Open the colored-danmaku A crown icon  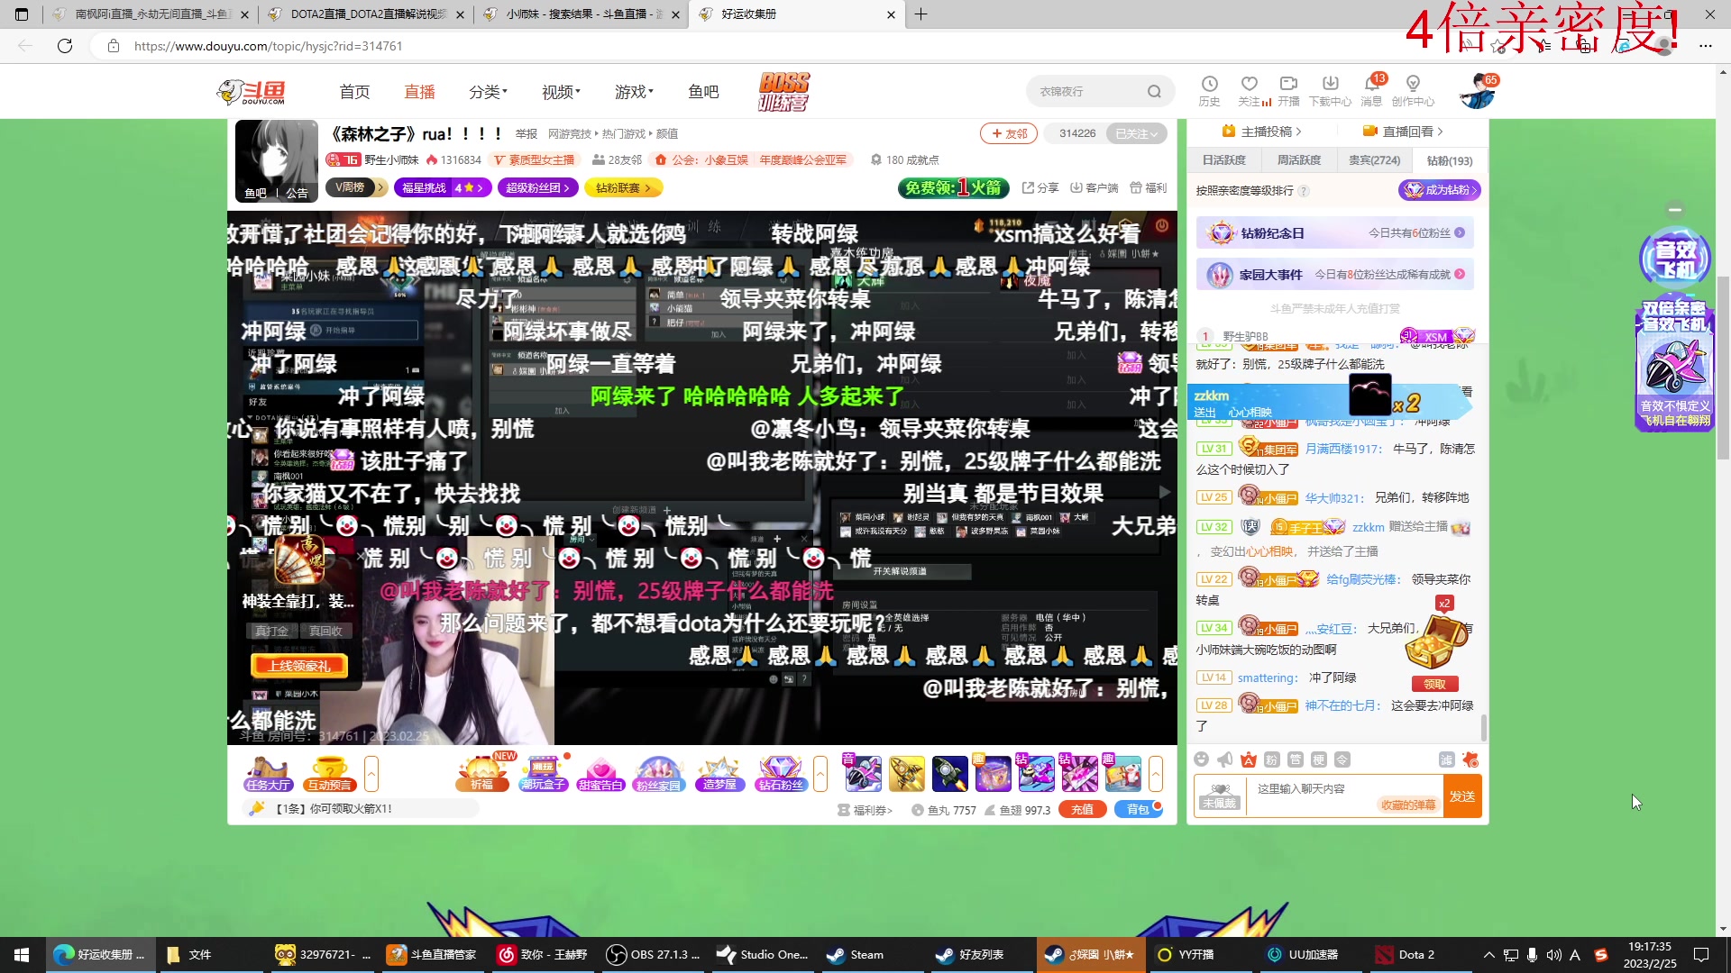tap(1248, 759)
